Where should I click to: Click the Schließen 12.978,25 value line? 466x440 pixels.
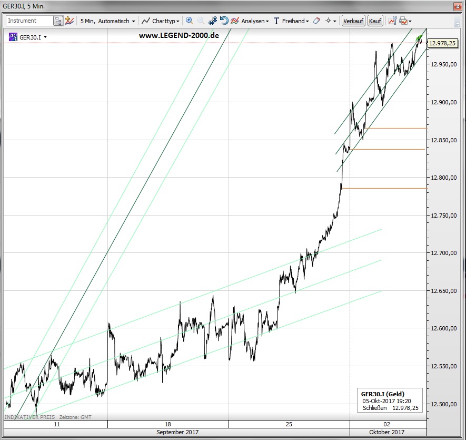[391, 408]
